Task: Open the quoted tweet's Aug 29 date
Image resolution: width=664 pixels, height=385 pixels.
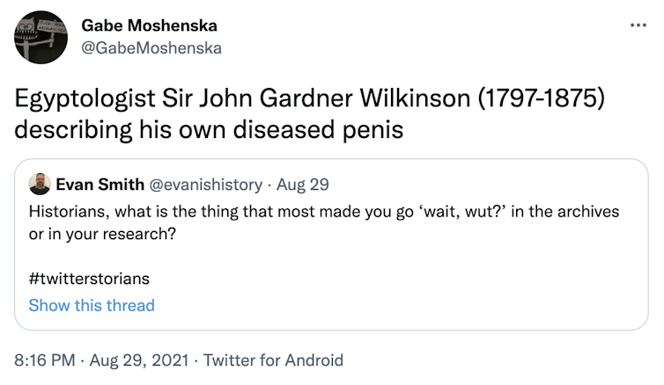Action: coord(302,185)
